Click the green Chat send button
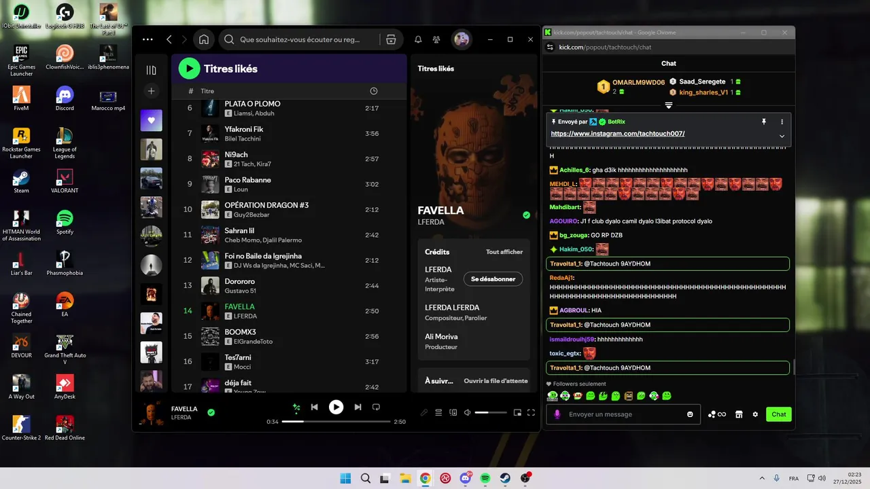 [778, 414]
